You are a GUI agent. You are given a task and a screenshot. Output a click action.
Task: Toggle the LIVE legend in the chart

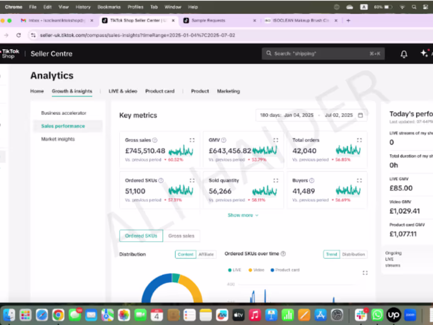tap(235, 270)
